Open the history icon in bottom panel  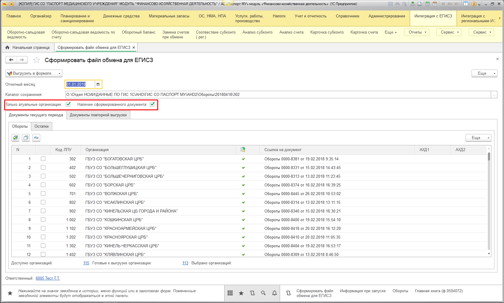pyautogui.click(x=252, y=293)
